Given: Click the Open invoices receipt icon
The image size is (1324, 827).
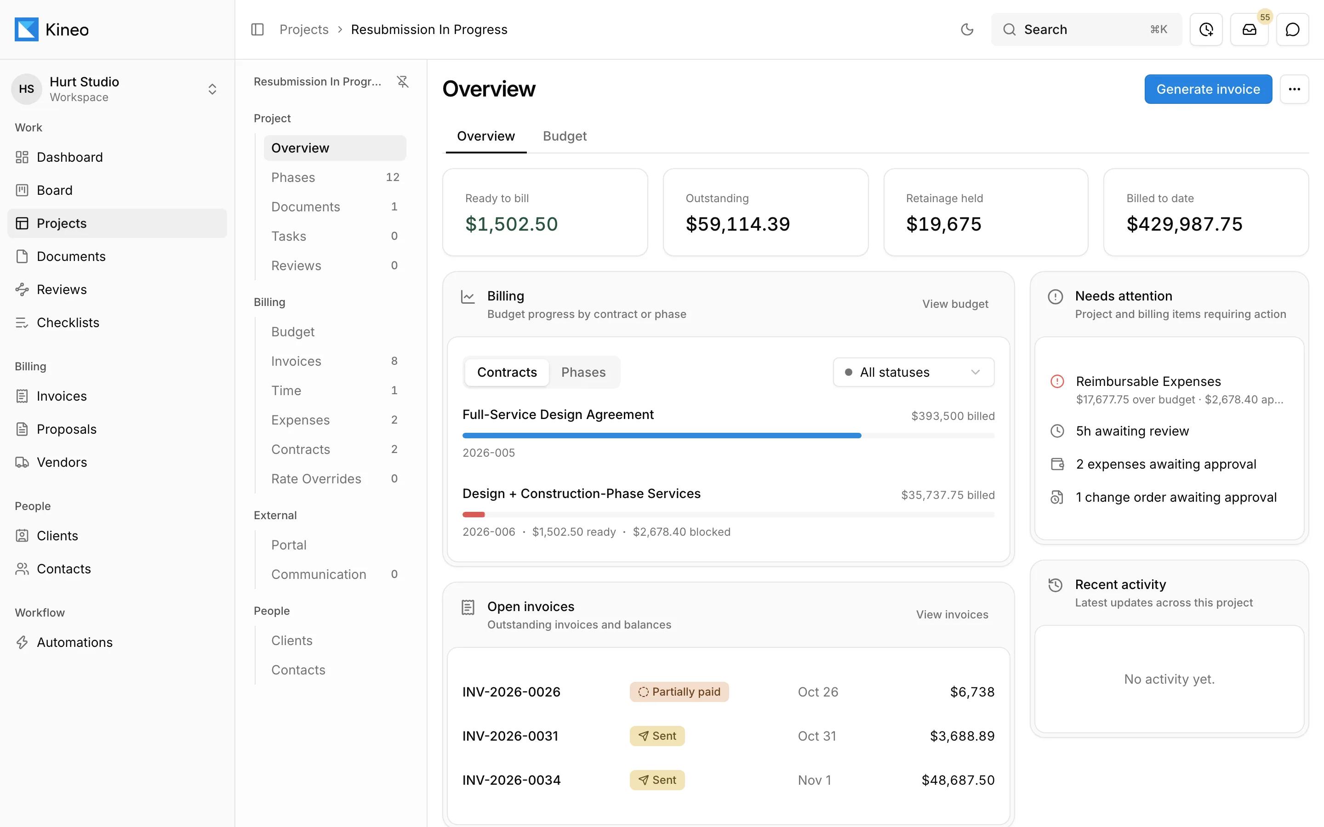Looking at the screenshot, I should pos(468,607).
